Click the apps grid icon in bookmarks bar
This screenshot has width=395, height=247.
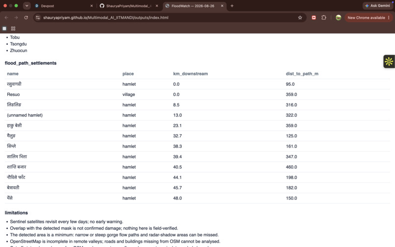[x=13, y=28]
